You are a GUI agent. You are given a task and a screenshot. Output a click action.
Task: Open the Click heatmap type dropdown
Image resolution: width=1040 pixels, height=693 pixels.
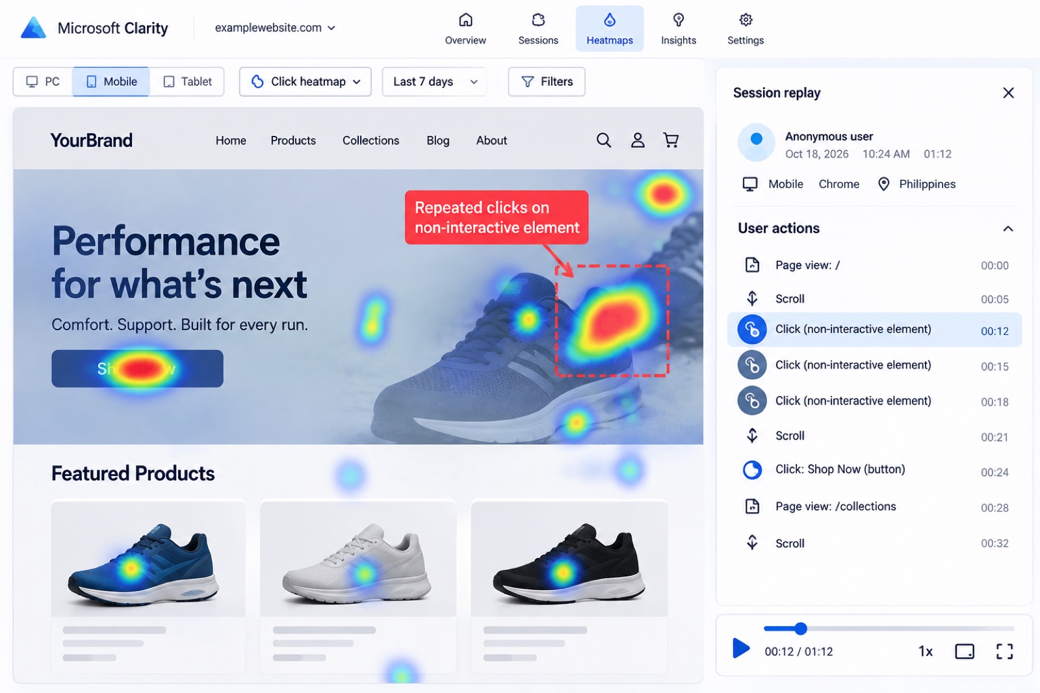click(x=305, y=82)
